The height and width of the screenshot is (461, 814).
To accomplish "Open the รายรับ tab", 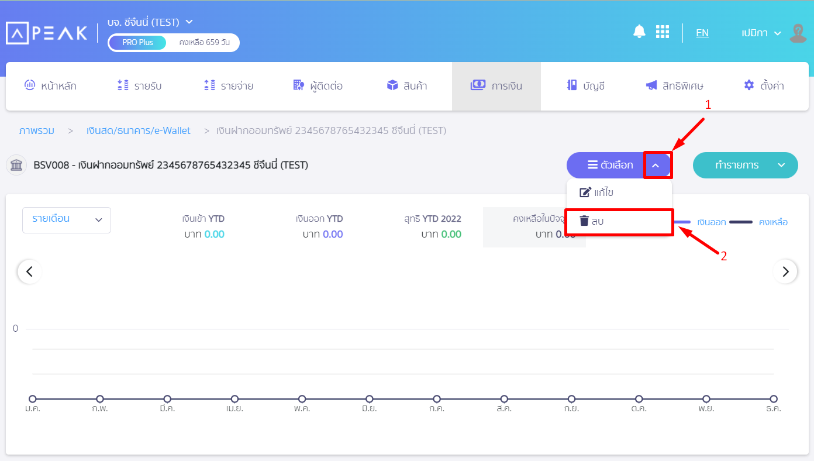I will (x=140, y=86).
